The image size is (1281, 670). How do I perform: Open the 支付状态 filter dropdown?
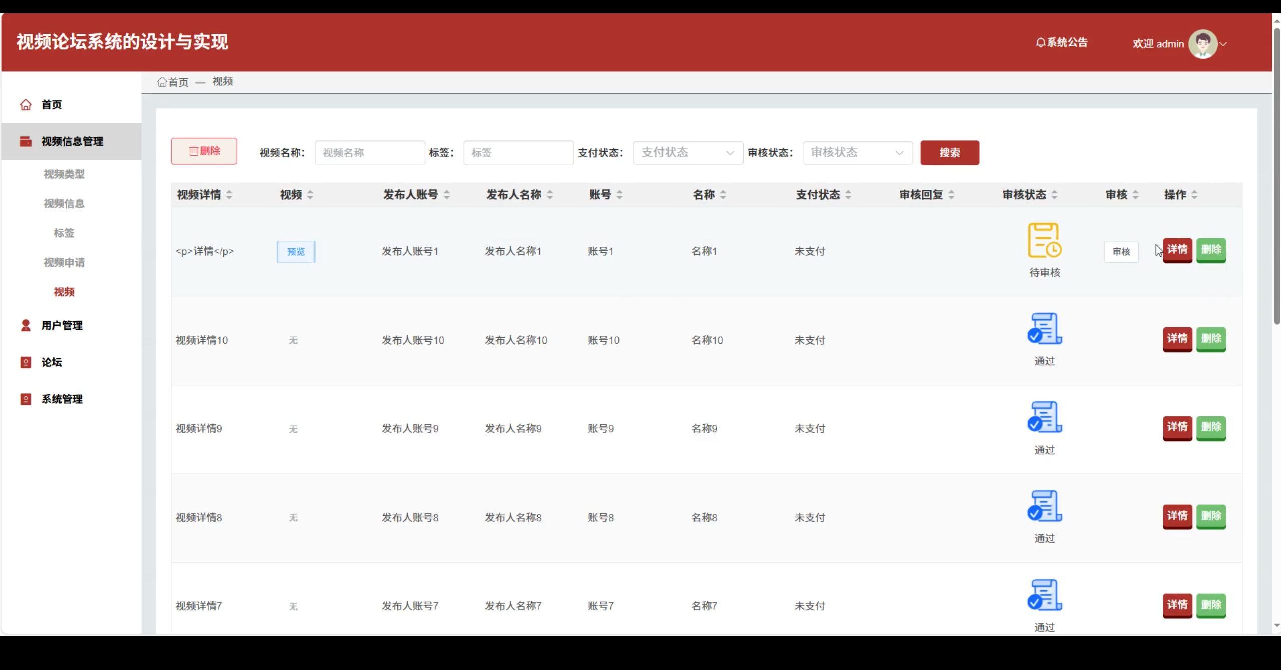coord(688,153)
